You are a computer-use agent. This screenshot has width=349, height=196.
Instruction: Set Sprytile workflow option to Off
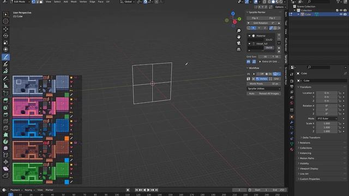tap(261, 74)
